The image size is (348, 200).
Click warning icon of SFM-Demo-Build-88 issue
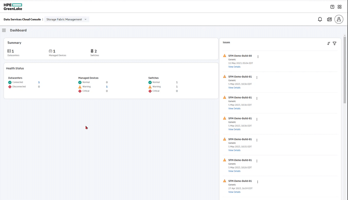coord(225,55)
